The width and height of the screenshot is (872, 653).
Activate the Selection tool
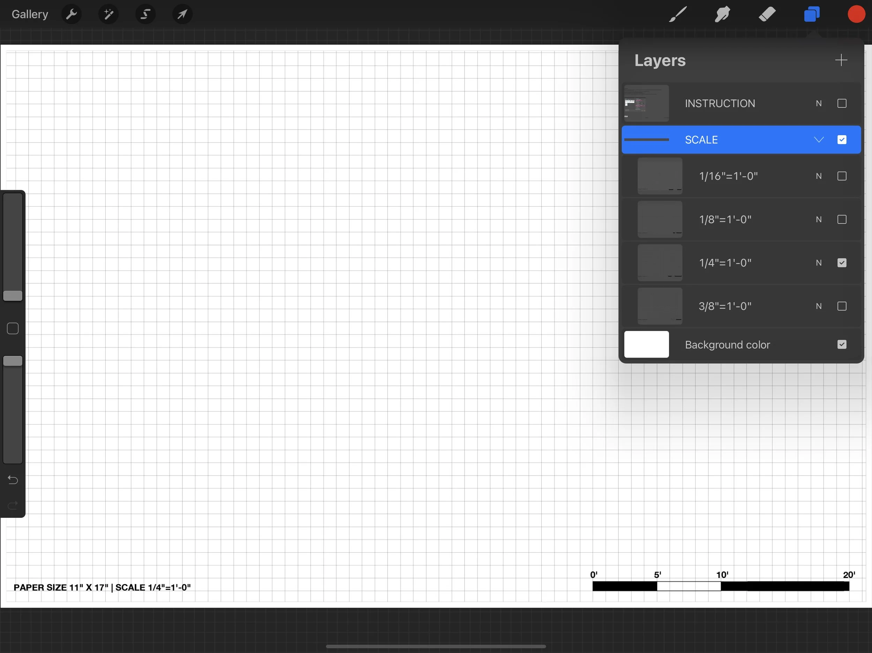click(145, 15)
